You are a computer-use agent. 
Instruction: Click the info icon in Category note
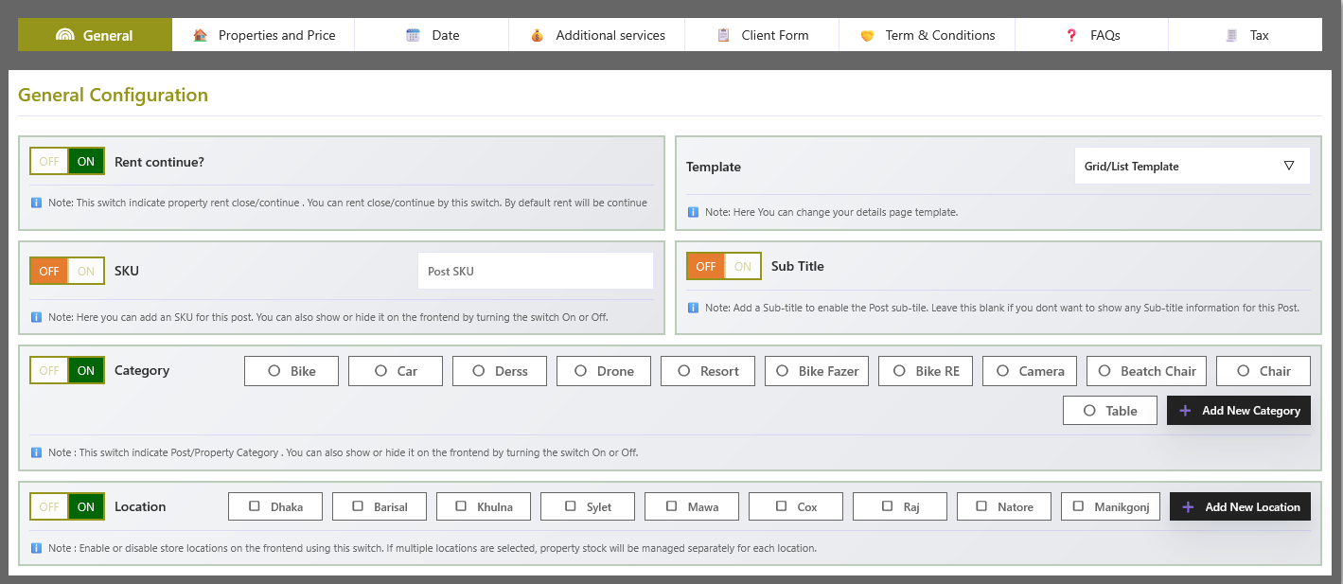tap(36, 452)
